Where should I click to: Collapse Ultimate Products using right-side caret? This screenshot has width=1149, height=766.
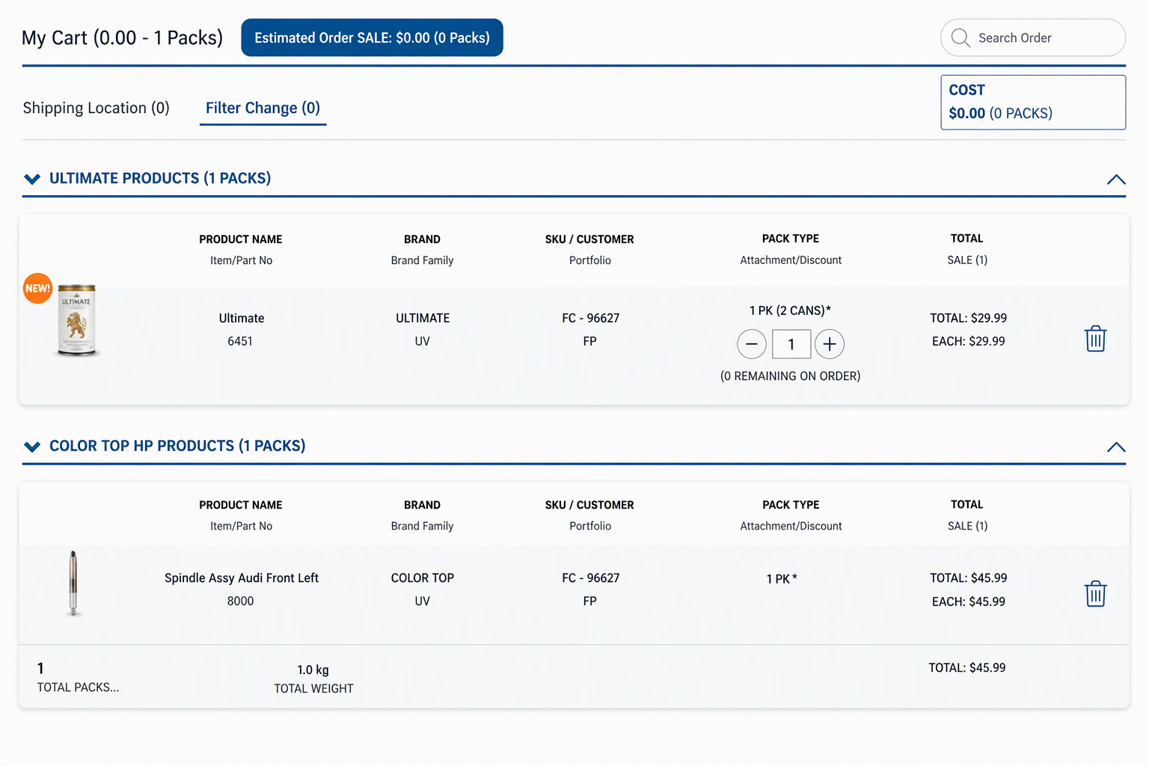point(1116,180)
